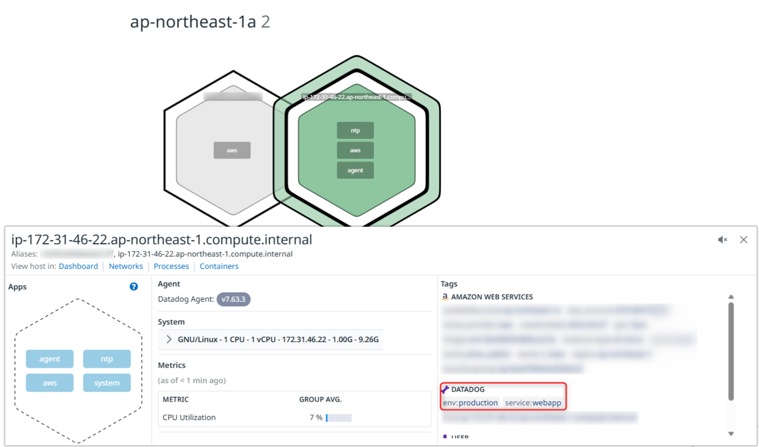Close the host details panel

coord(744,240)
